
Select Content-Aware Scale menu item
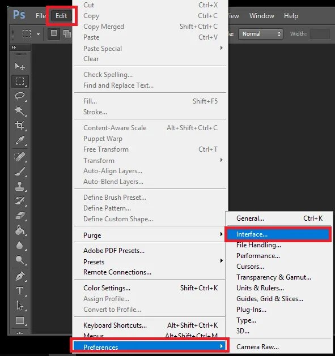click(x=150, y=127)
